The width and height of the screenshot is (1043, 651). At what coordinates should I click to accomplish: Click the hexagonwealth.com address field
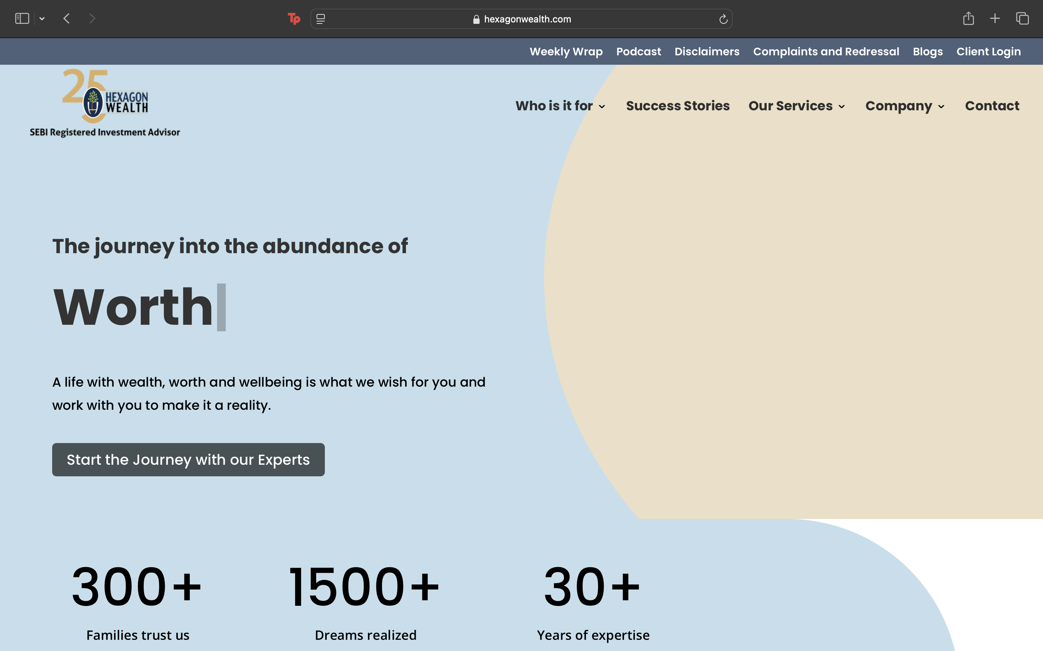521,19
